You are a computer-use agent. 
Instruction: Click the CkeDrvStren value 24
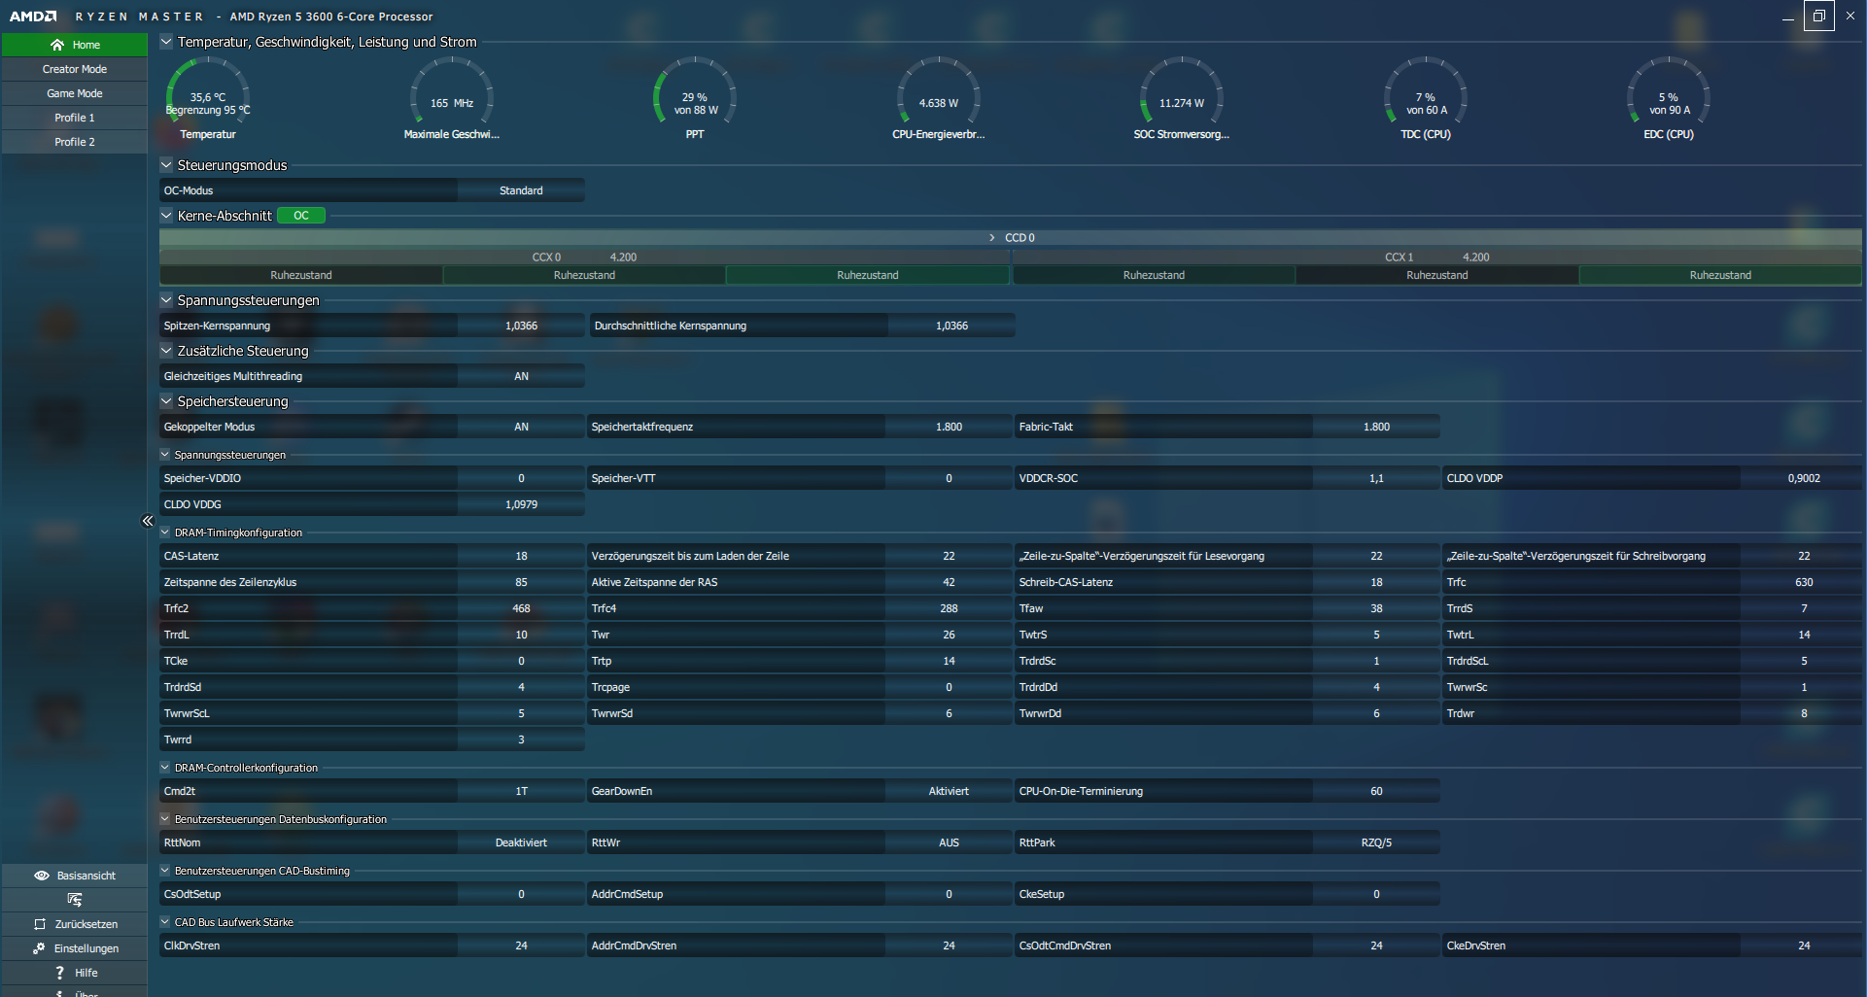tap(1804, 945)
